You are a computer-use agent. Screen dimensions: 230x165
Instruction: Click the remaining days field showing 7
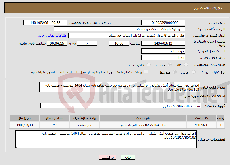[x=87, y=43]
